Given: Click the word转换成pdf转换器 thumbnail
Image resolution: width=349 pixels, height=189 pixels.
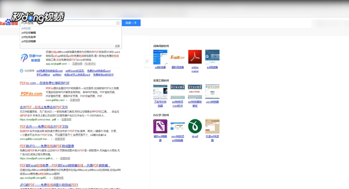Looking at the screenshot, I should tap(177, 126).
